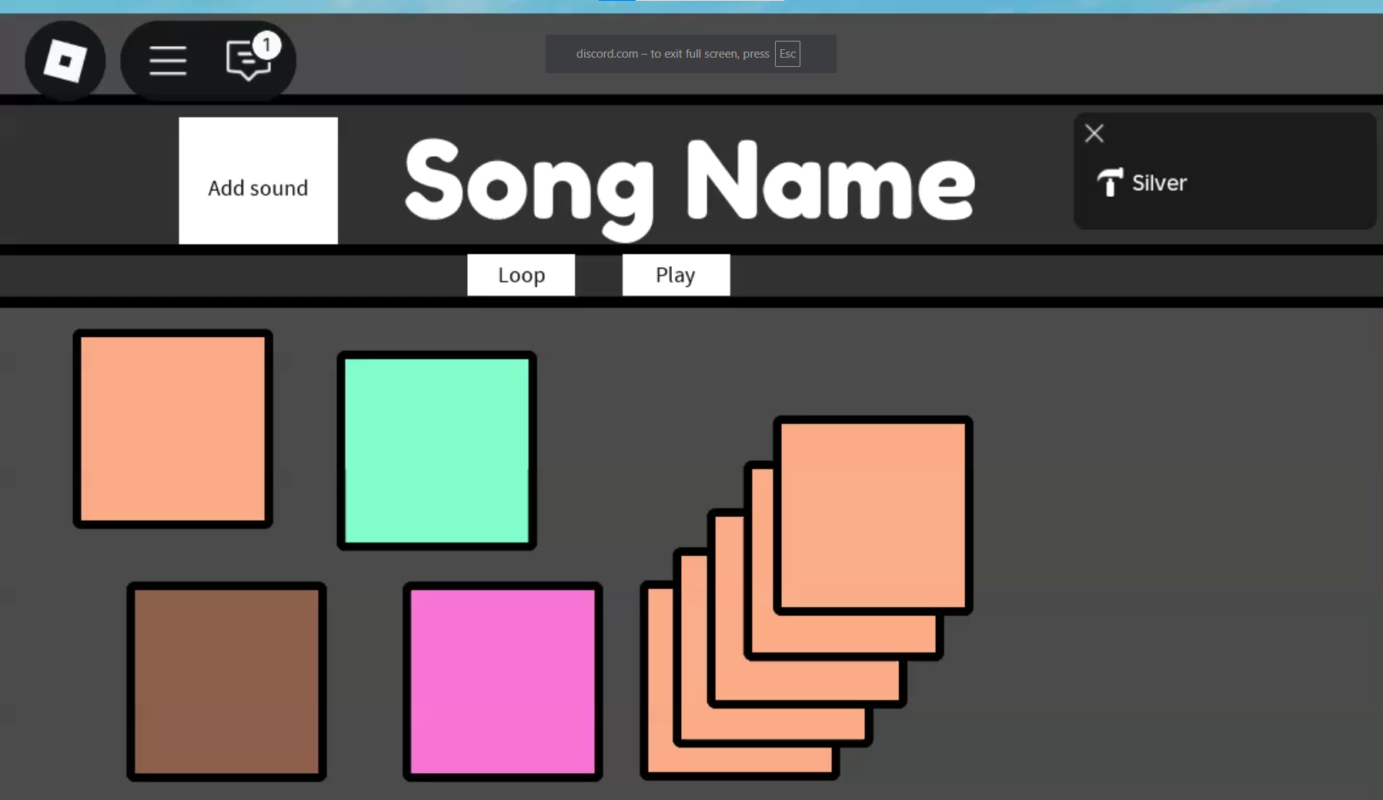Toggle Loop playback mode
Viewport: 1383px width, 800px height.
[521, 275]
